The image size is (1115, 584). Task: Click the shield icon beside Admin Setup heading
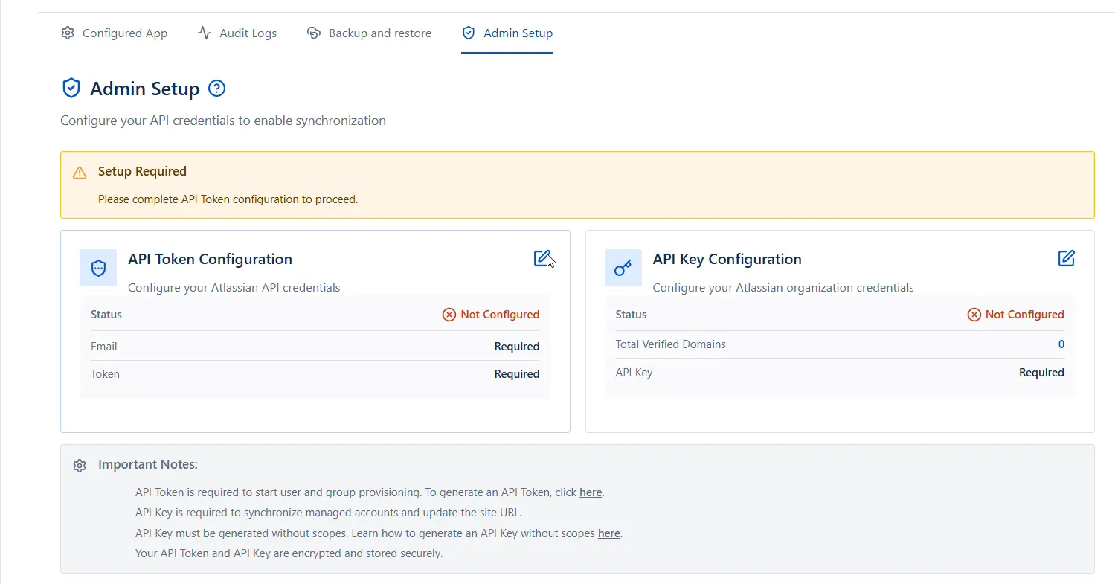[x=71, y=89]
